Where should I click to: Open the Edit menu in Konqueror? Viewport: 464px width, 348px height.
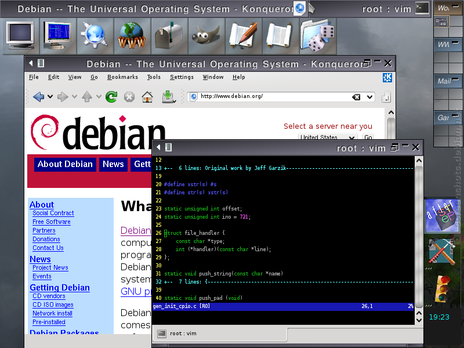click(x=53, y=77)
